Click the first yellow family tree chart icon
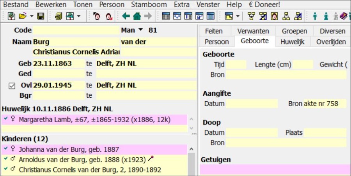The width and height of the screenshot is (351, 176). coord(251,16)
